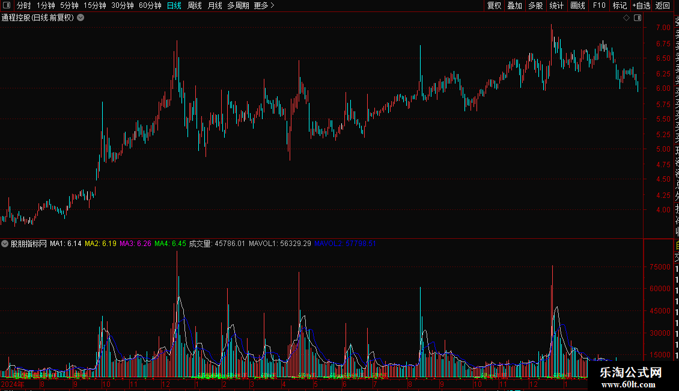This screenshot has height=391, width=679.
Task: Click the 6.50 price axis label
Action: click(663, 58)
